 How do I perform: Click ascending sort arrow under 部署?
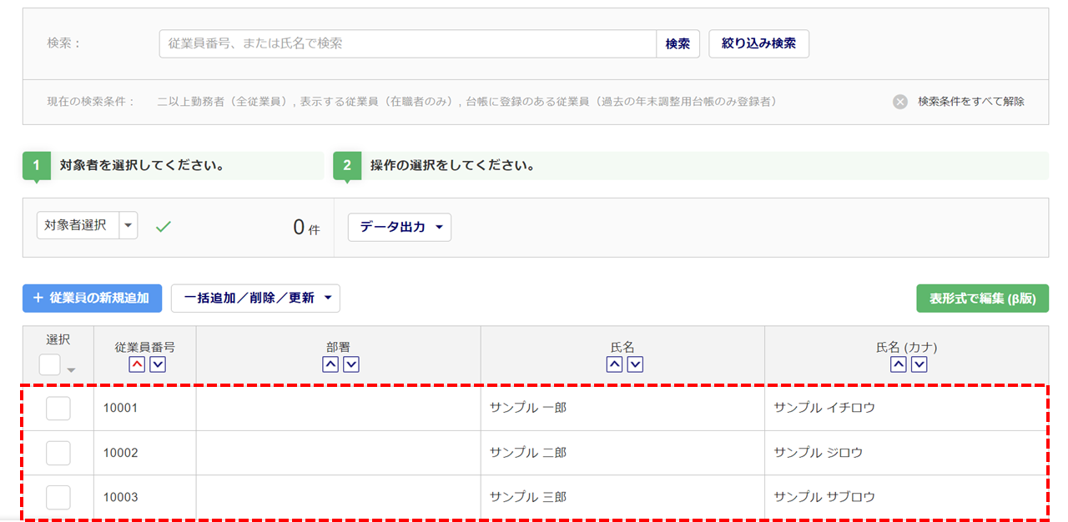(330, 364)
